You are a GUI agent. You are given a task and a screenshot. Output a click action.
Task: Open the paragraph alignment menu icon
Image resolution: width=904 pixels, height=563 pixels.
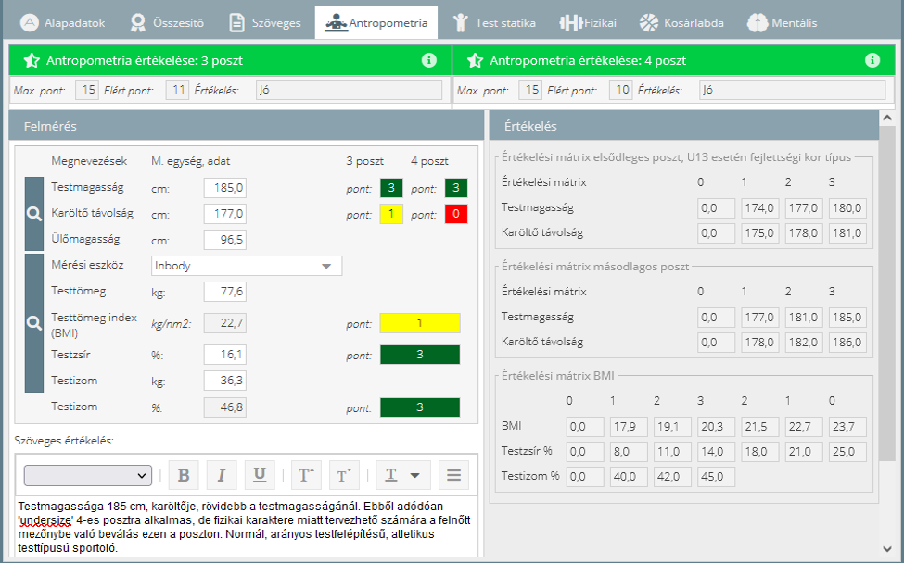tap(453, 475)
